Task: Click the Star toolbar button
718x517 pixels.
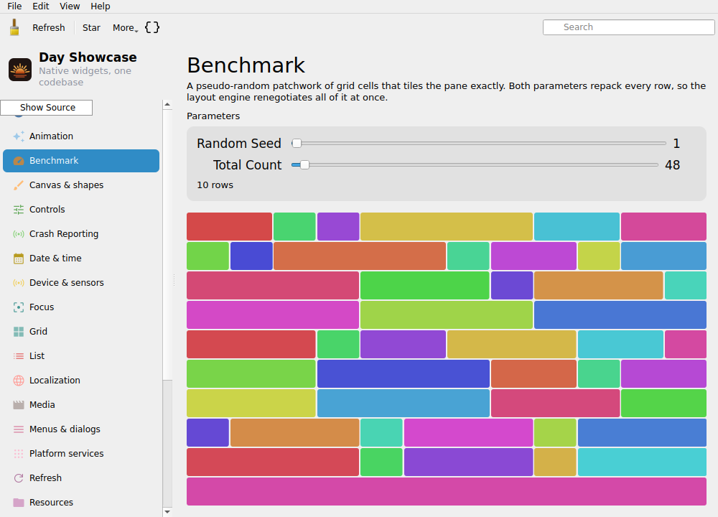Action: [x=91, y=28]
